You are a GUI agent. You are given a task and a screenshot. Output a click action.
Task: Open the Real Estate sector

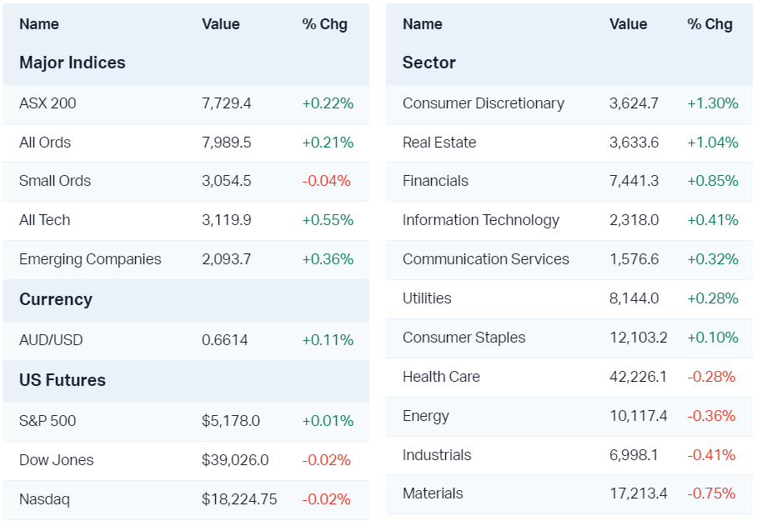[x=439, y=143]
